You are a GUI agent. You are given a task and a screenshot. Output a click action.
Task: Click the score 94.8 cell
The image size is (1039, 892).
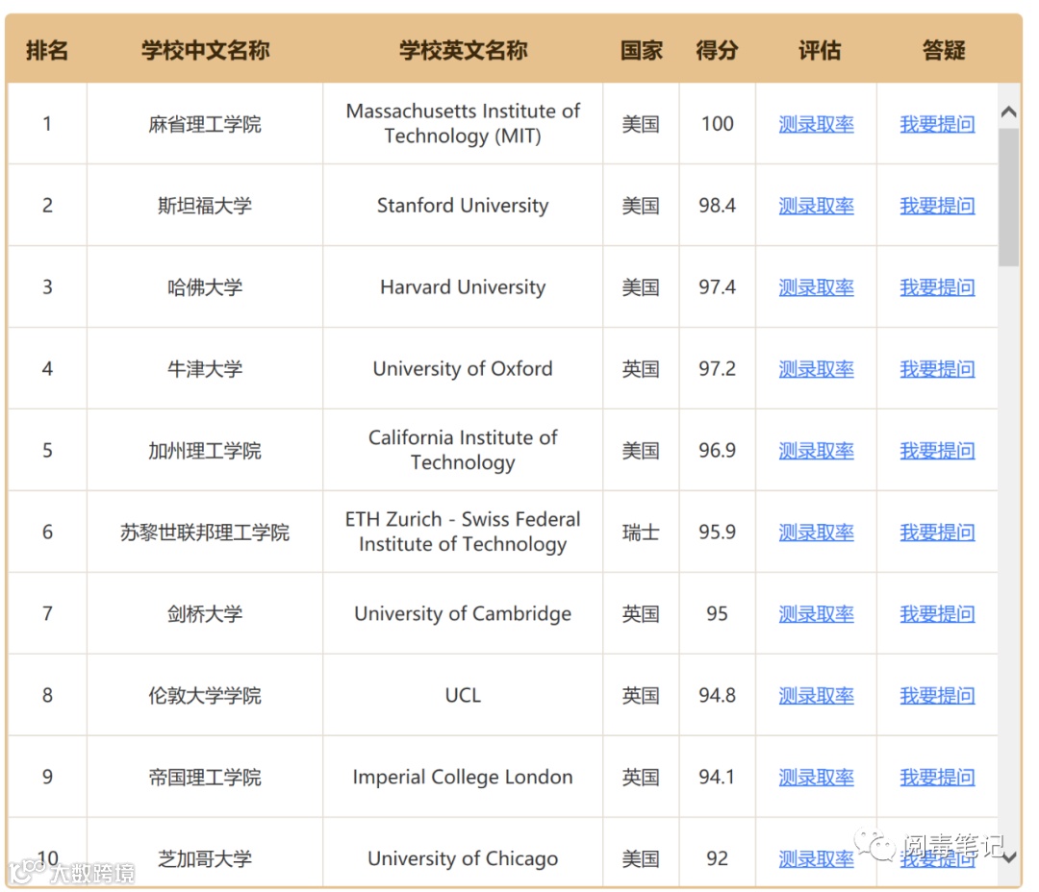[x=717, y=695]
